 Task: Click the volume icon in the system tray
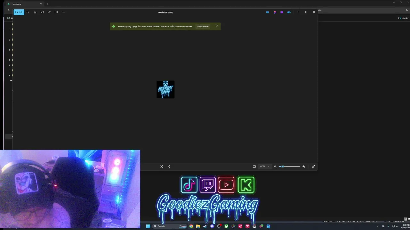tap(398, 226)
